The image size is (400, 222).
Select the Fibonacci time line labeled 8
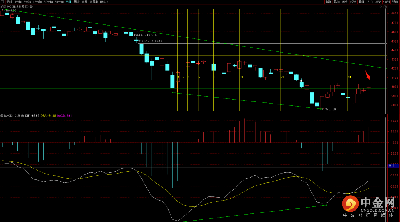(x=214, y=60)
